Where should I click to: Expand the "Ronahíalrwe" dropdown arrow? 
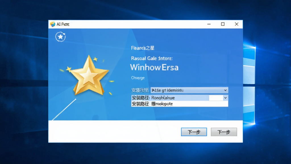(x=225, y=98)
